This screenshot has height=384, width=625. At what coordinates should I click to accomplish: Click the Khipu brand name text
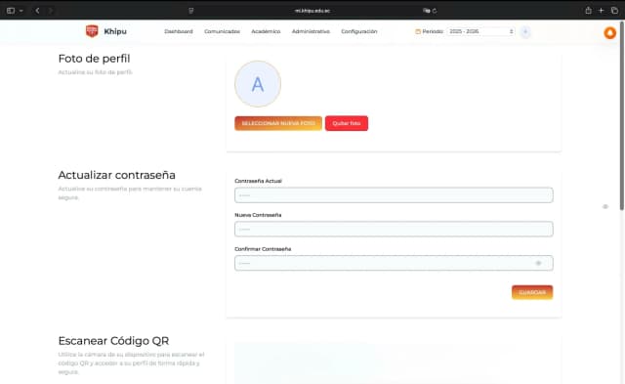(115, 31)
